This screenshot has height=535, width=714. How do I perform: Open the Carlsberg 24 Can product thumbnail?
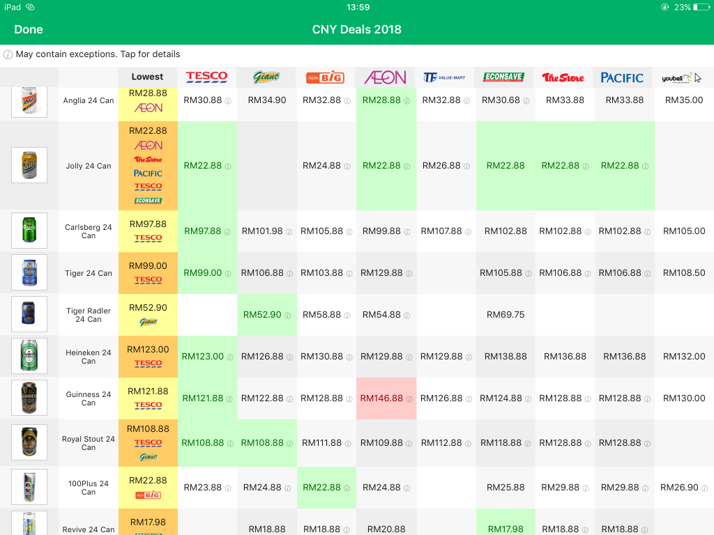point(29,231)
